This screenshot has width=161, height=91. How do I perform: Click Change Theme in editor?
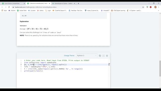coord(69,56)
